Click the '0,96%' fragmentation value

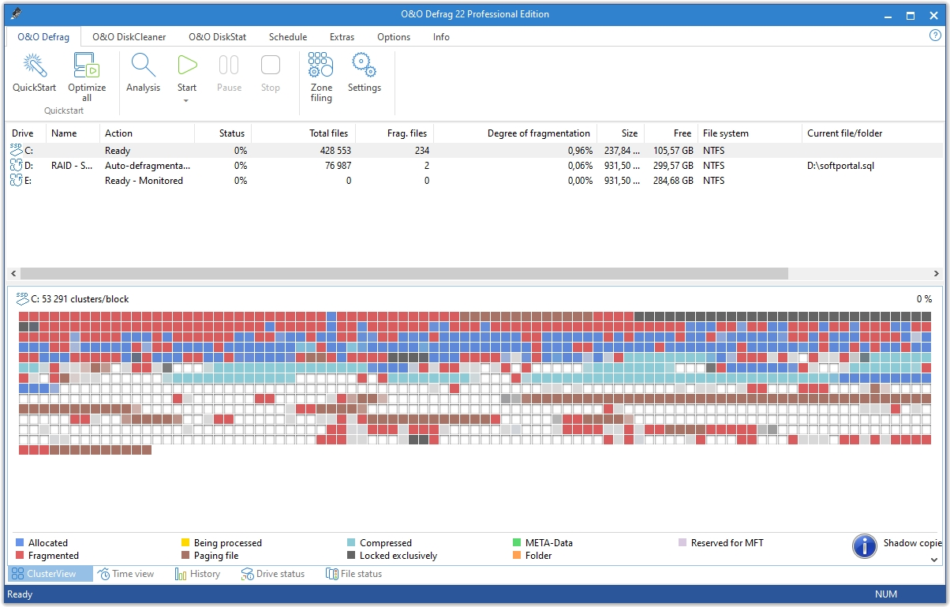[x=578, y=151]
